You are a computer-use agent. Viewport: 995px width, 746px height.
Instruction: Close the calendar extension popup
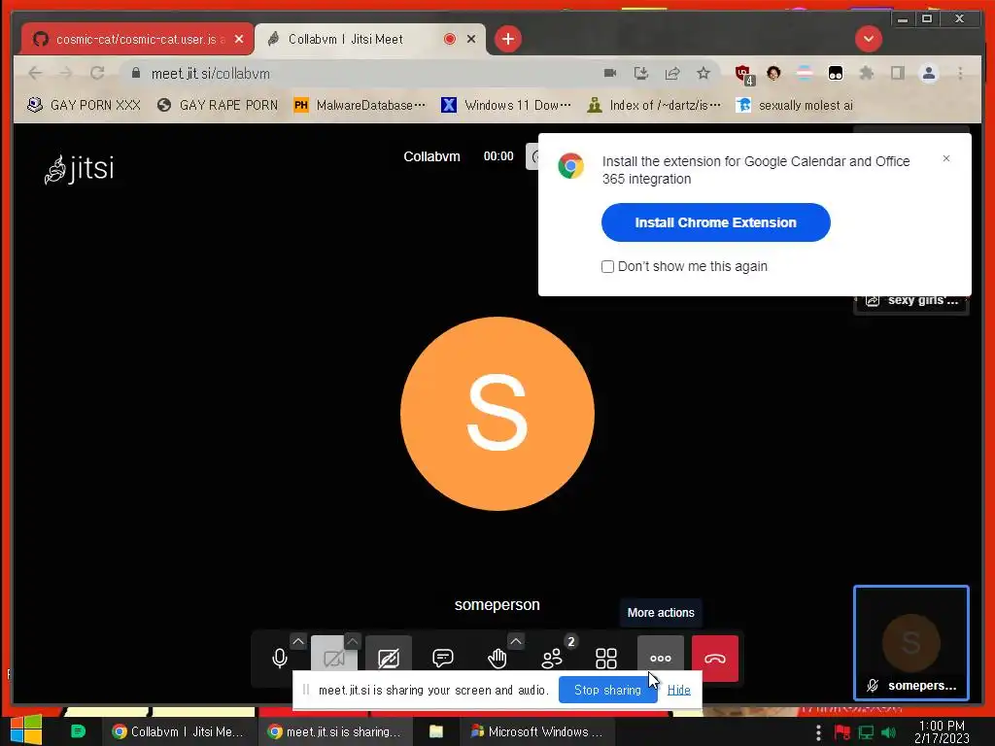(x=946, y=158)
